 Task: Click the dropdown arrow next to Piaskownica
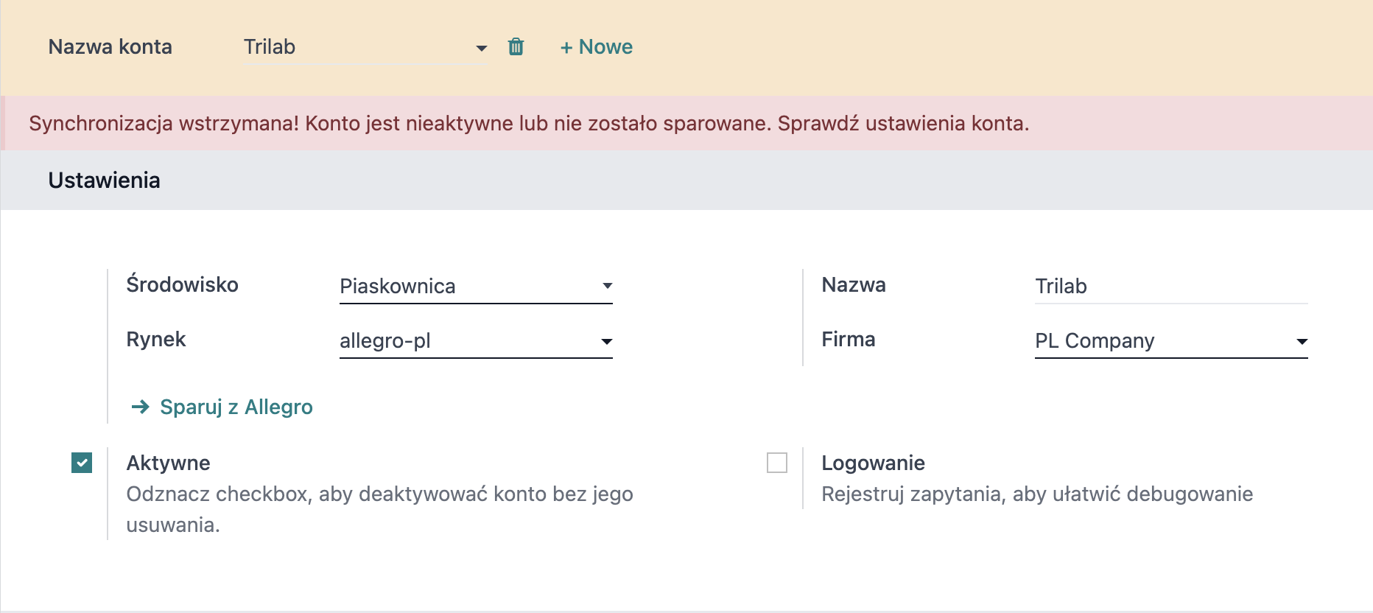coord(607,286)
